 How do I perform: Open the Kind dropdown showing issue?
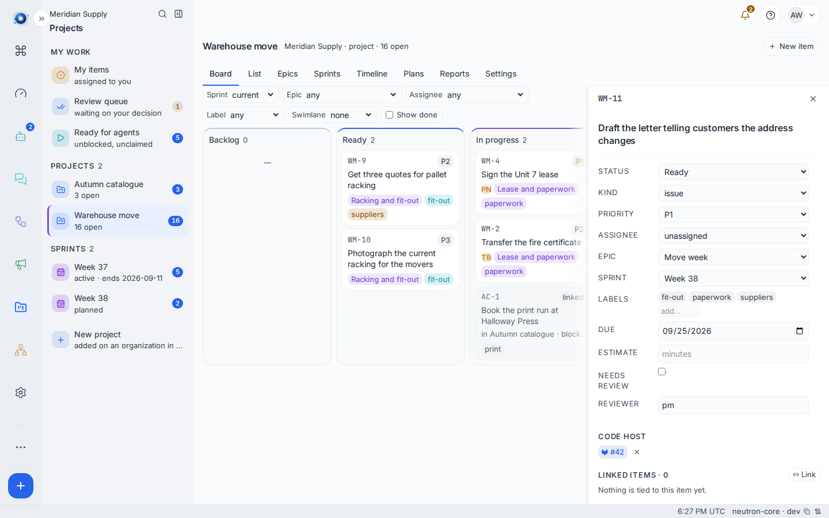[733, 193]
